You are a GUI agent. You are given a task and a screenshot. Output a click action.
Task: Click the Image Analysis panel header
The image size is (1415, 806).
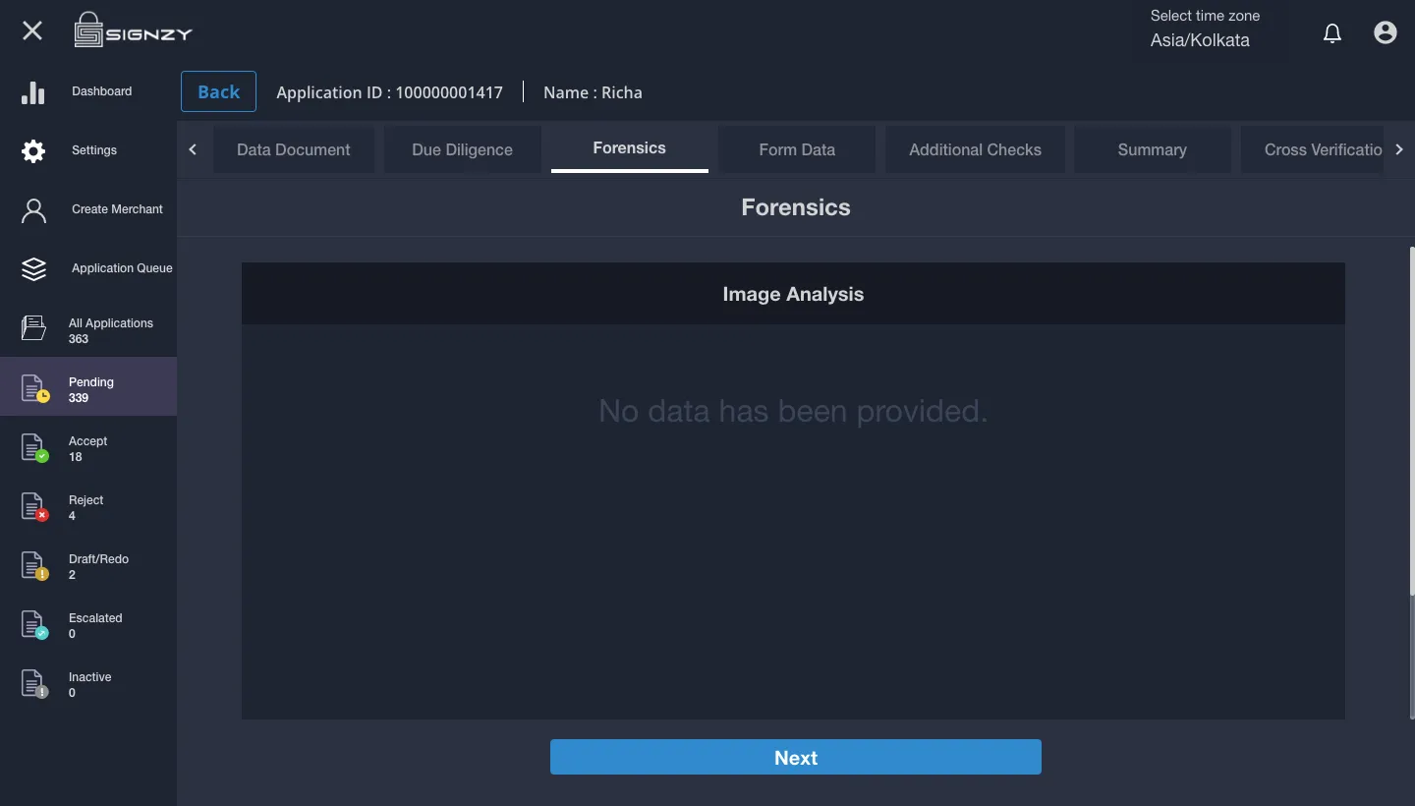(793, 294)
